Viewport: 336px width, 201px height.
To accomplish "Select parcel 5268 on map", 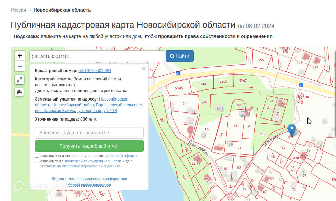I will point(223,81).
